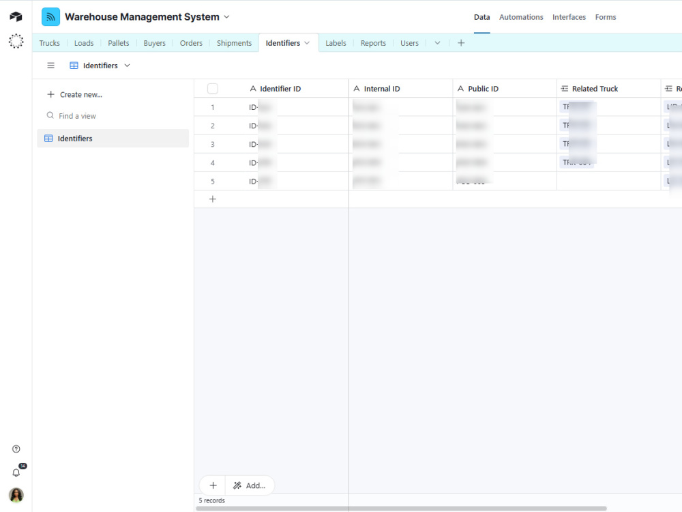682x512 pixels.
Task: Open the help question mark icon
Action: [16, 449]
